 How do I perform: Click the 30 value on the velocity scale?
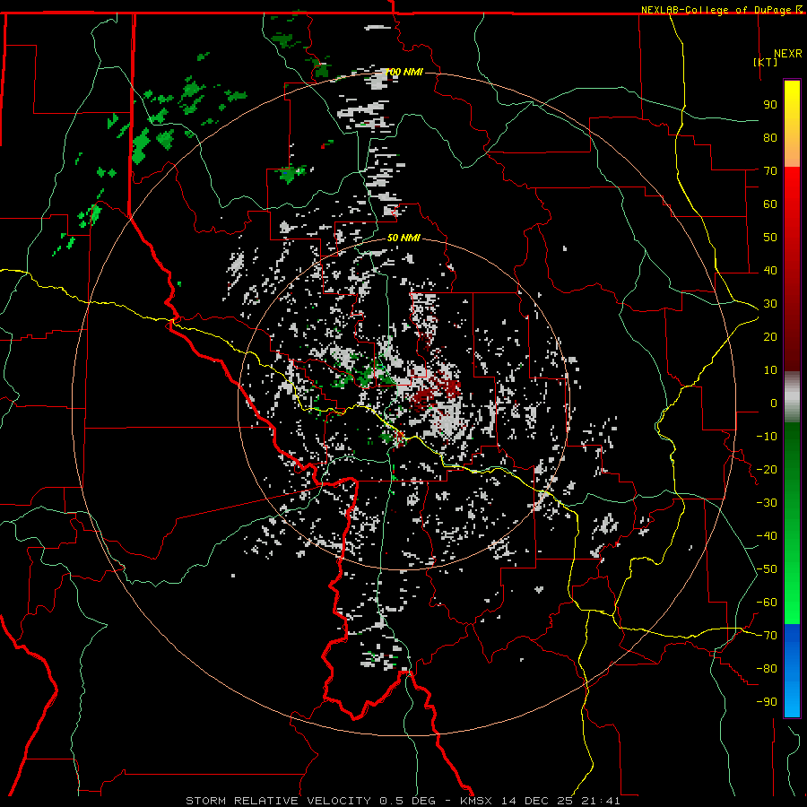pyautogui.click(x=770, y=304)
